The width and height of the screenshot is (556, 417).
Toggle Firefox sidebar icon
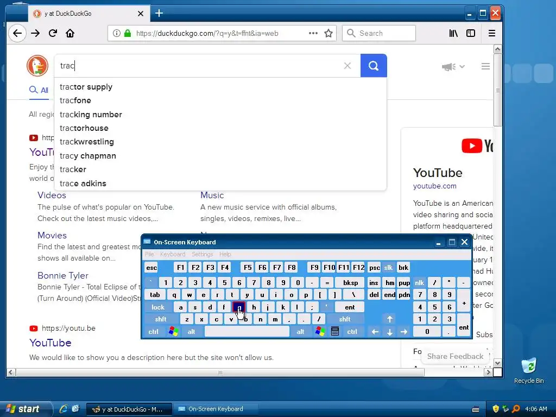tap(471, 33)
